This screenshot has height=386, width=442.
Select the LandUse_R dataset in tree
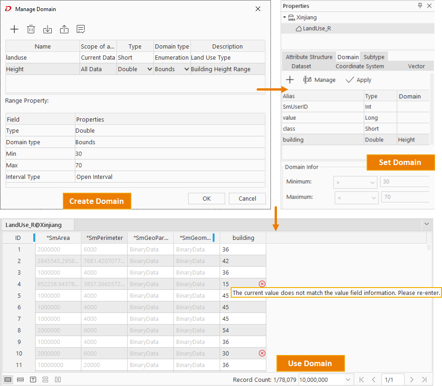316,29
